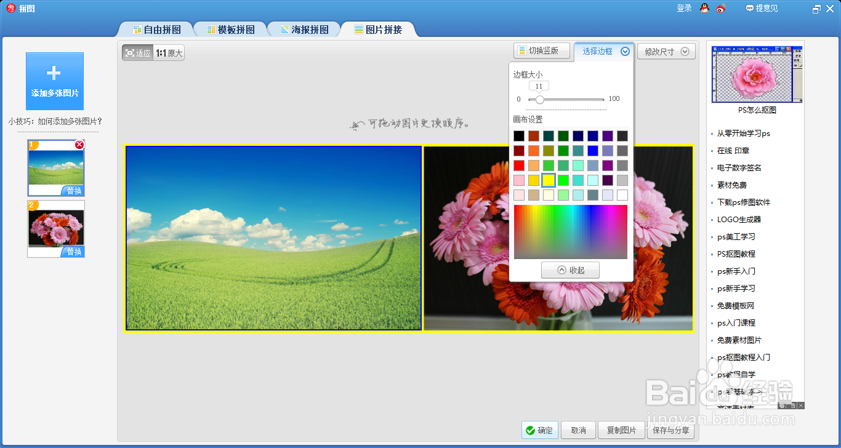The height and width of the screenshot is (448, 841).
Task: Replace image 2 via its 替换 button
Action: tap(73, 252)
